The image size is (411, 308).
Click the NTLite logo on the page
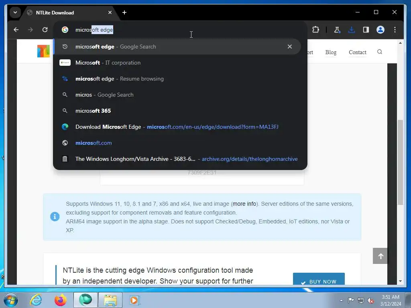43,51
